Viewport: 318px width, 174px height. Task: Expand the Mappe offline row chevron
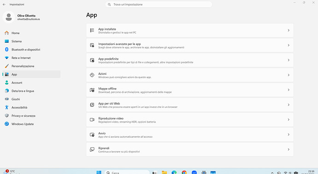289,90
